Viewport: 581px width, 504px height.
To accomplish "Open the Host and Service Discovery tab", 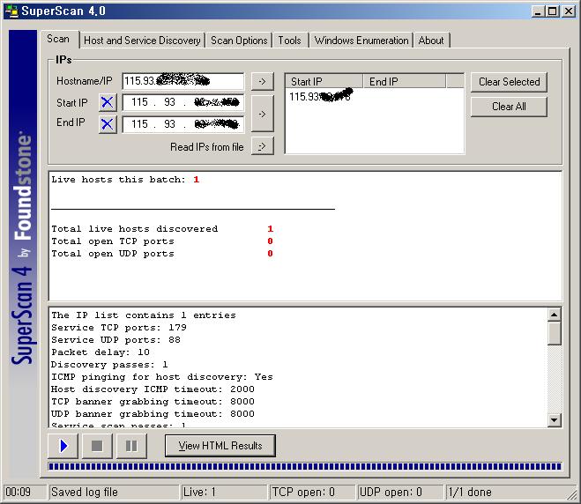I will [x=142, y=41].
